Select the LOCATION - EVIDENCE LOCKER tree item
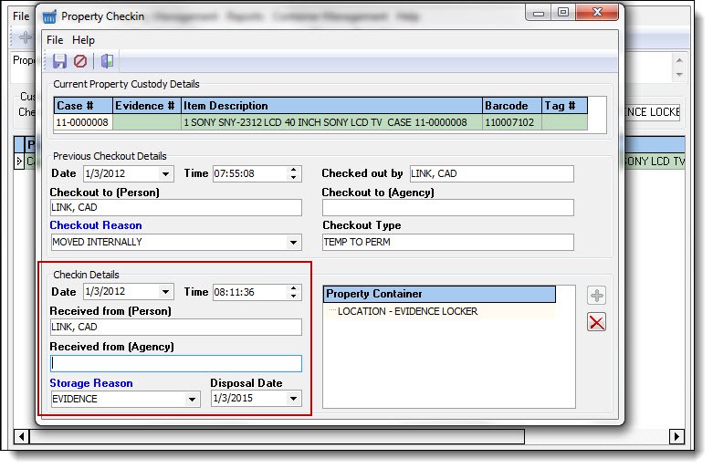 407,311
